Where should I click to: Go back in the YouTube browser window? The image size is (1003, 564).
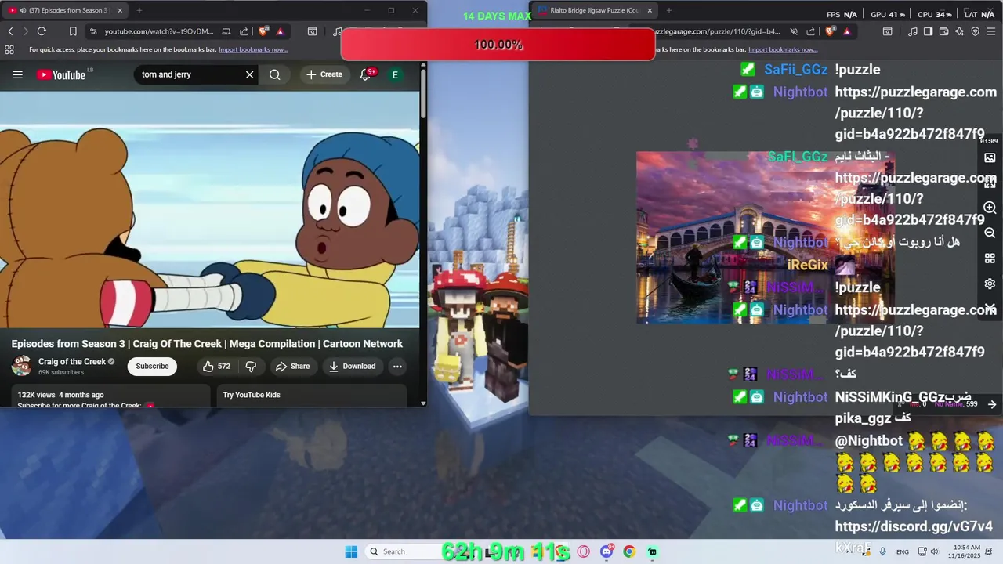click(10, 31)
